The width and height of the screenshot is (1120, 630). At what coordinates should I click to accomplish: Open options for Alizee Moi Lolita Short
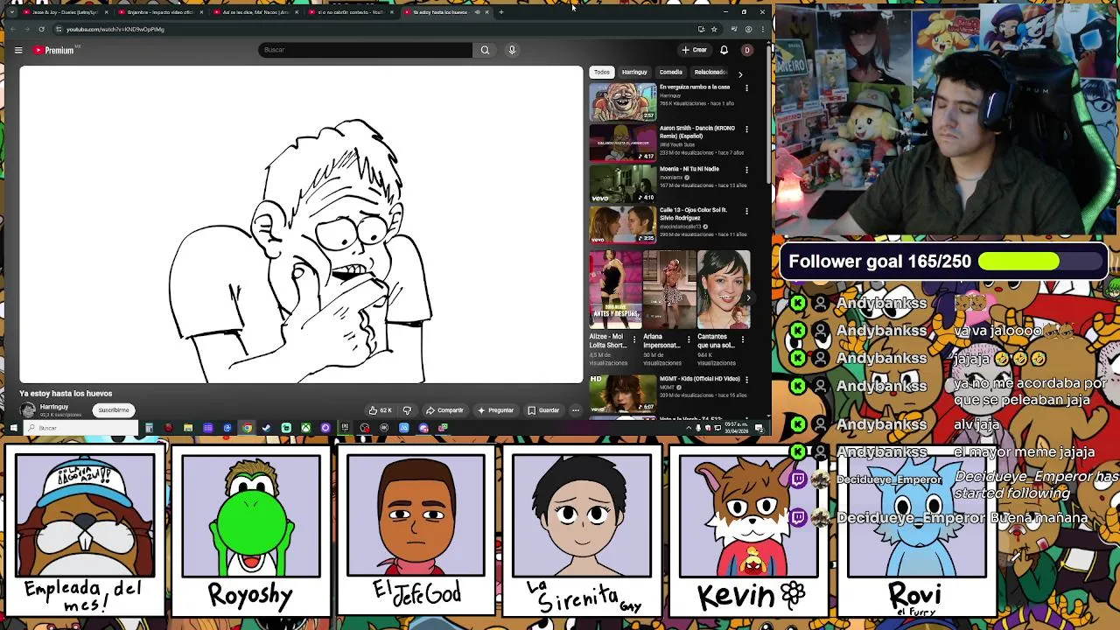[x=634, y=339]
